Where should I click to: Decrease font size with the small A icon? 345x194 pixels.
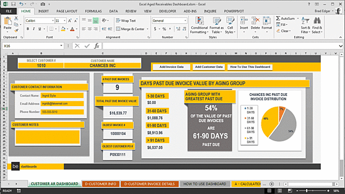click(x=75, y=20)
